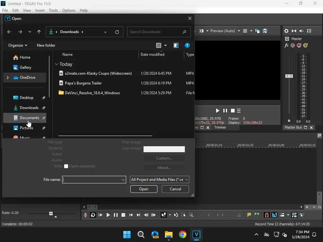Click the downmix output icon in Master Bus
This screenshot has width=323, height=242.
(x=294, y=31)
